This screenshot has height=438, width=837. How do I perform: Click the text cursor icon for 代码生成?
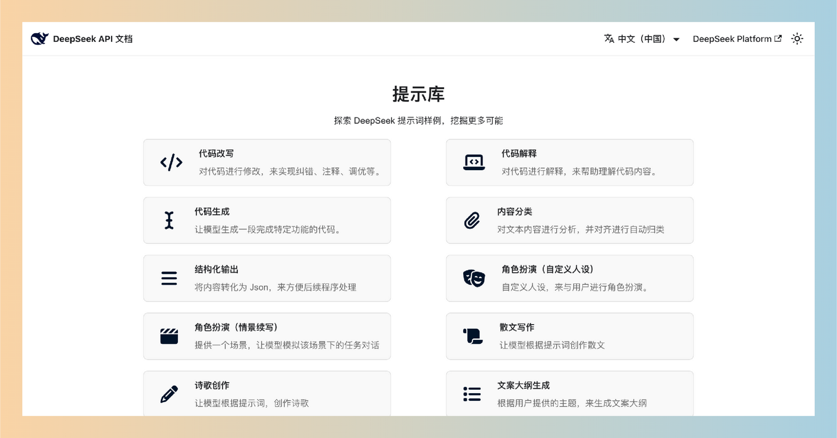pyautogui.click(x=169, y=220)
